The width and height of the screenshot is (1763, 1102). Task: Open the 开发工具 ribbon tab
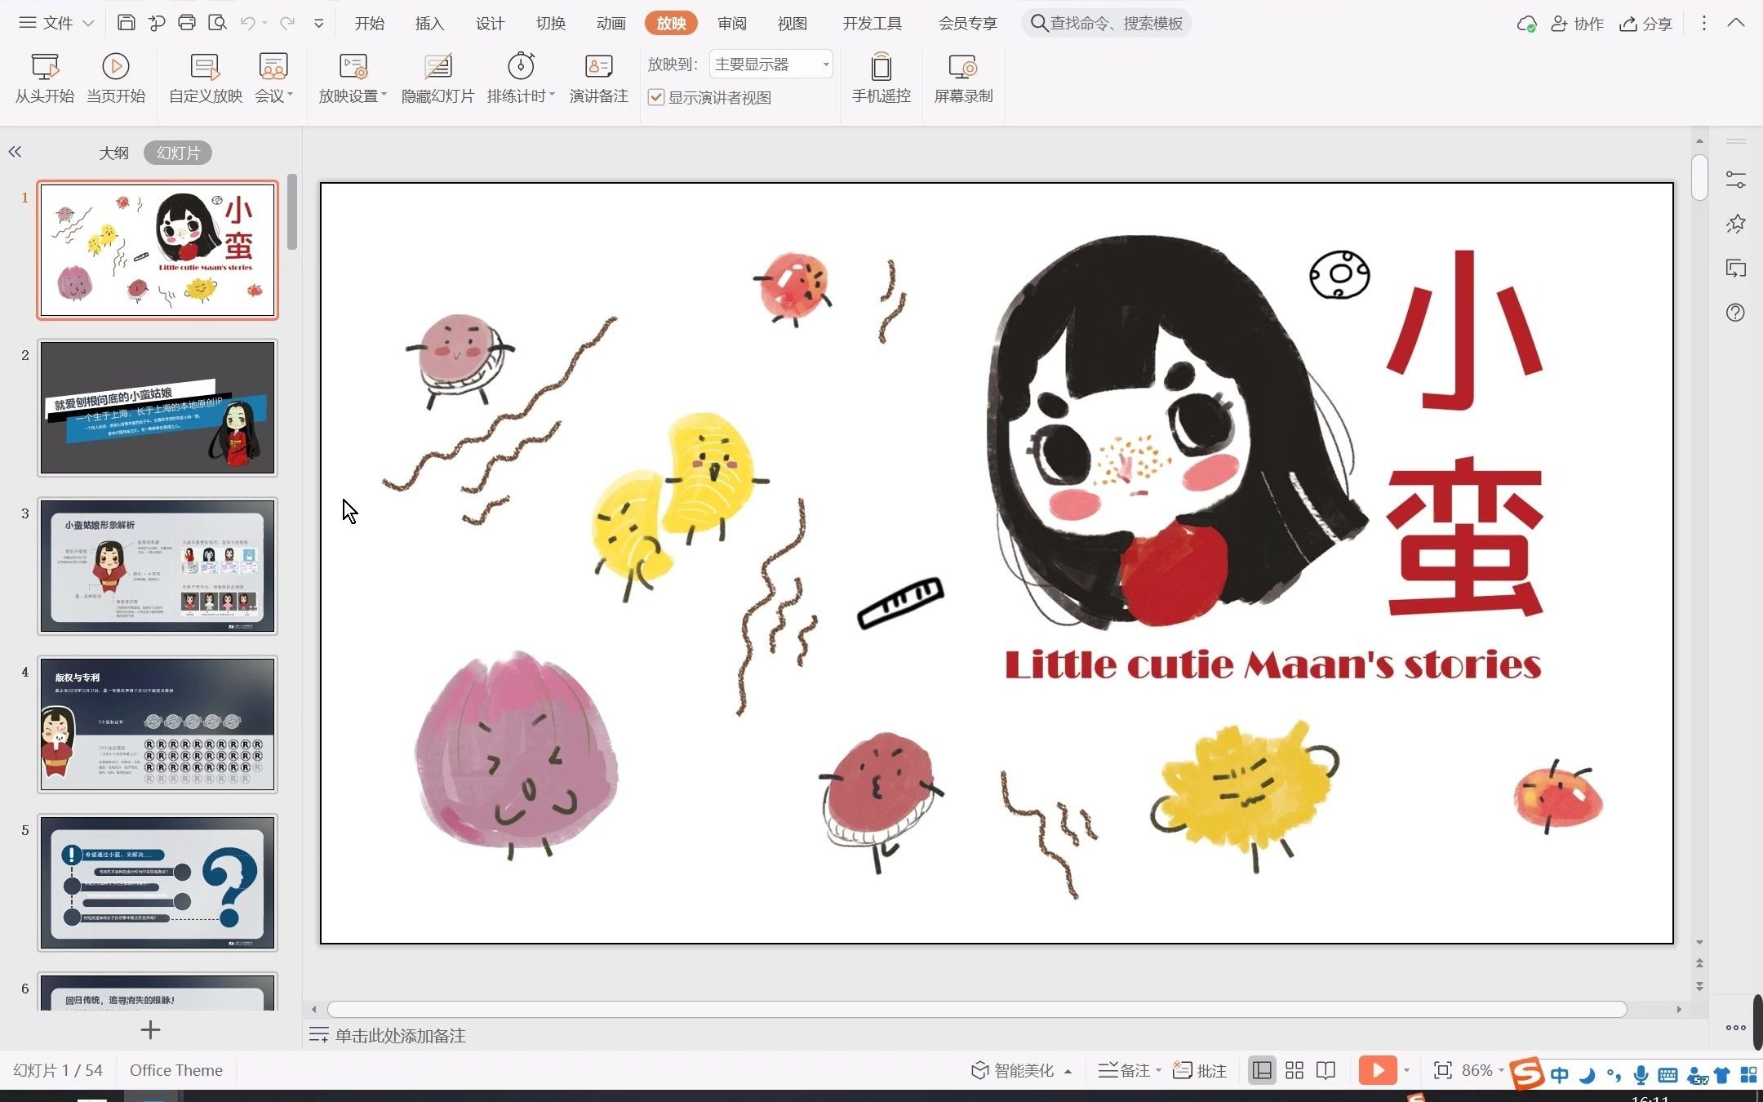point(873,23)
